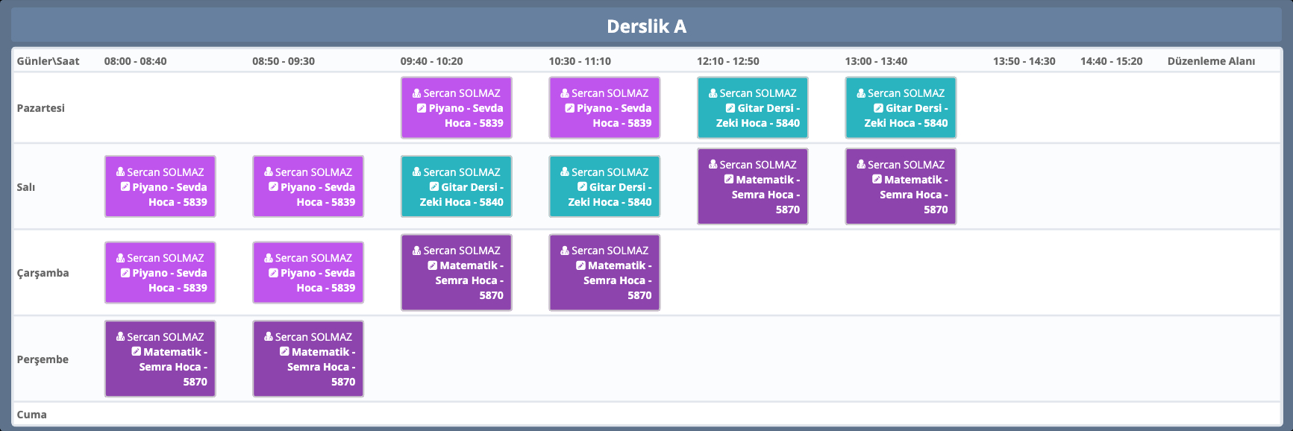This screenshot has width=1293, height=431.
Task: Click the Derslik A title bar
Action: [x=646, y=26]
